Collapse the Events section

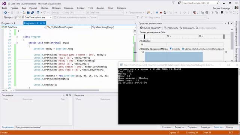tap(140, 41)
